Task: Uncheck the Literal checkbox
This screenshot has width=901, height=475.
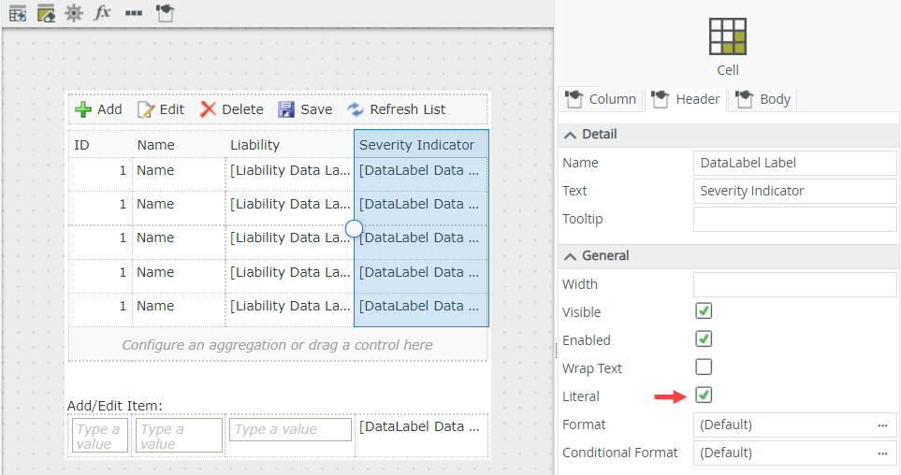Action: [x=704, y=395]
